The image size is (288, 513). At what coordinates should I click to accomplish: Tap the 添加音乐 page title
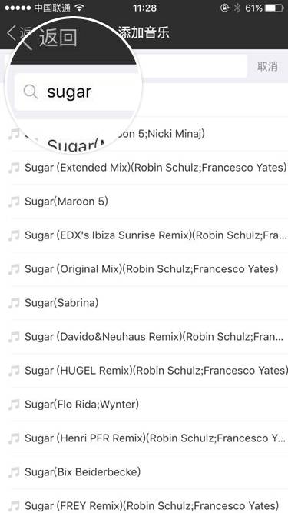[x=144, y=33]
